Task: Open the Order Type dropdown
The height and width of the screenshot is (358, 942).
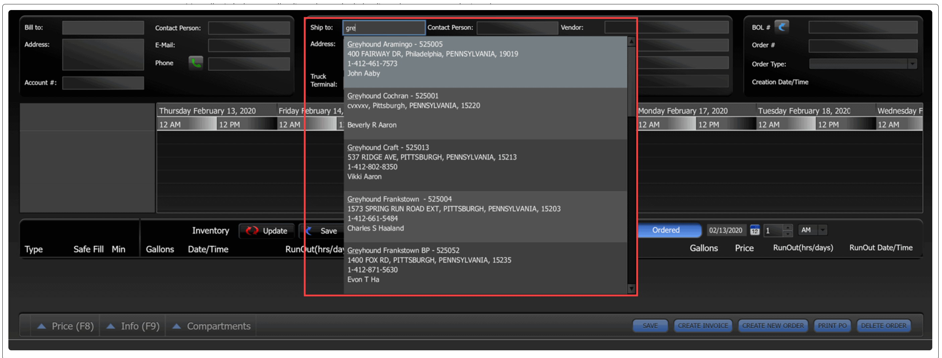Action: click(x=913, y=64)
